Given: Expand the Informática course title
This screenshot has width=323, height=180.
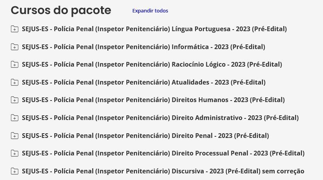Looking at the screenshot, I should (x=144, y=47).
